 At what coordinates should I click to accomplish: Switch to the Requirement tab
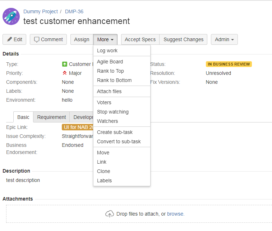(51, 117)
